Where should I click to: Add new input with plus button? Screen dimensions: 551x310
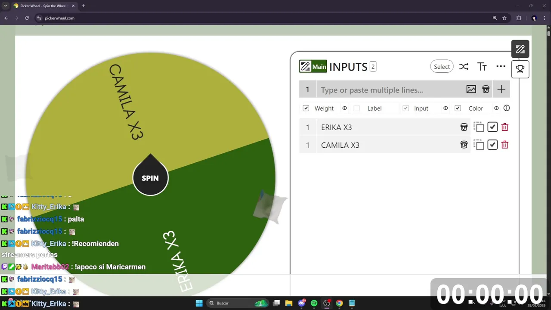(x=501, y=90)
